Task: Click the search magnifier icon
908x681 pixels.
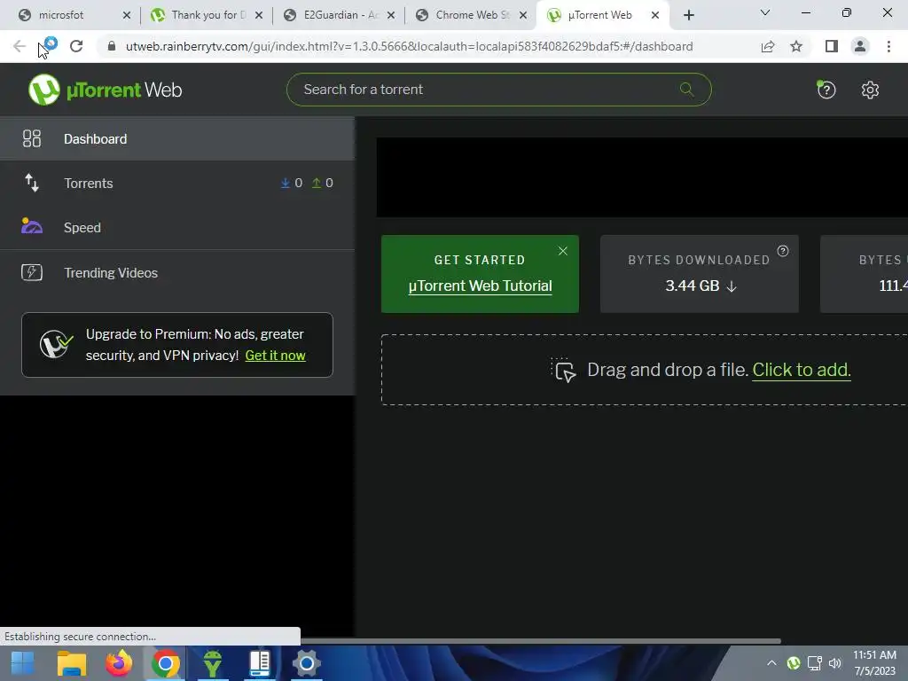Action: click(687, 90)
